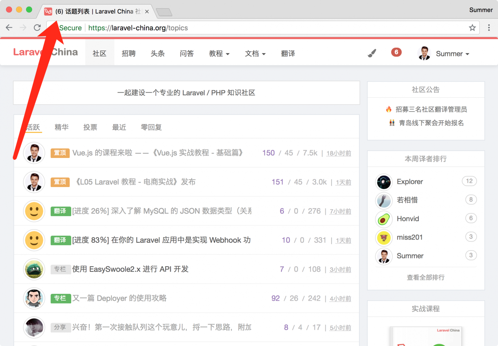Switch to the 零回复 topics tab

pyautogui.click(x=151, y=127)
